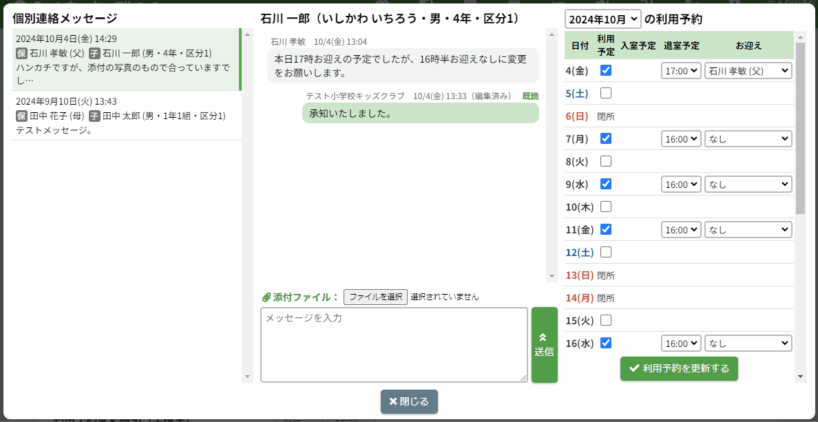
Task: Click the child badge for 石川 一郎
Action: pyautogui.click(x=94, y=53)
